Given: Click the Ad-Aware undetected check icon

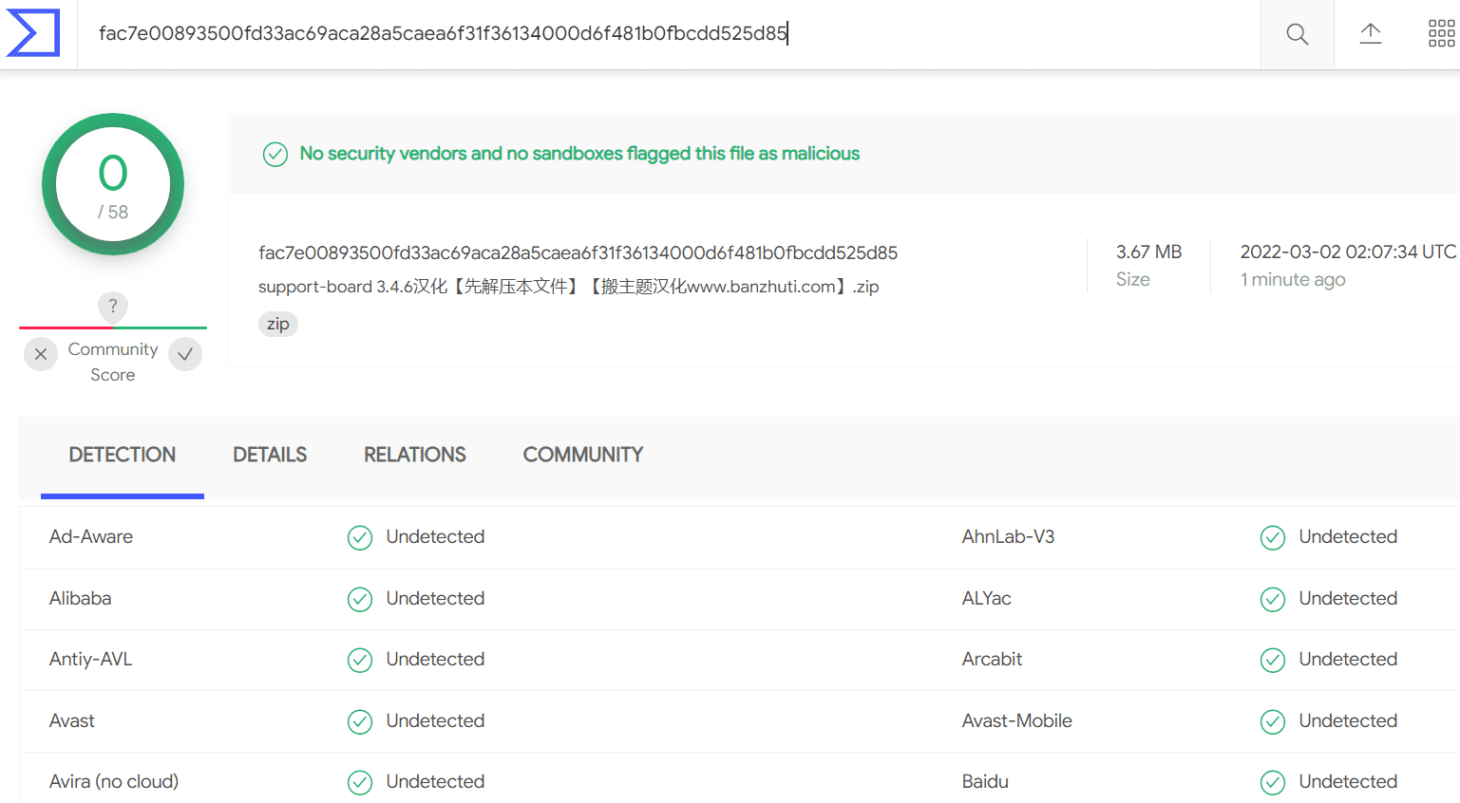Looking at the screenshot, I should (x=360, y=538).
